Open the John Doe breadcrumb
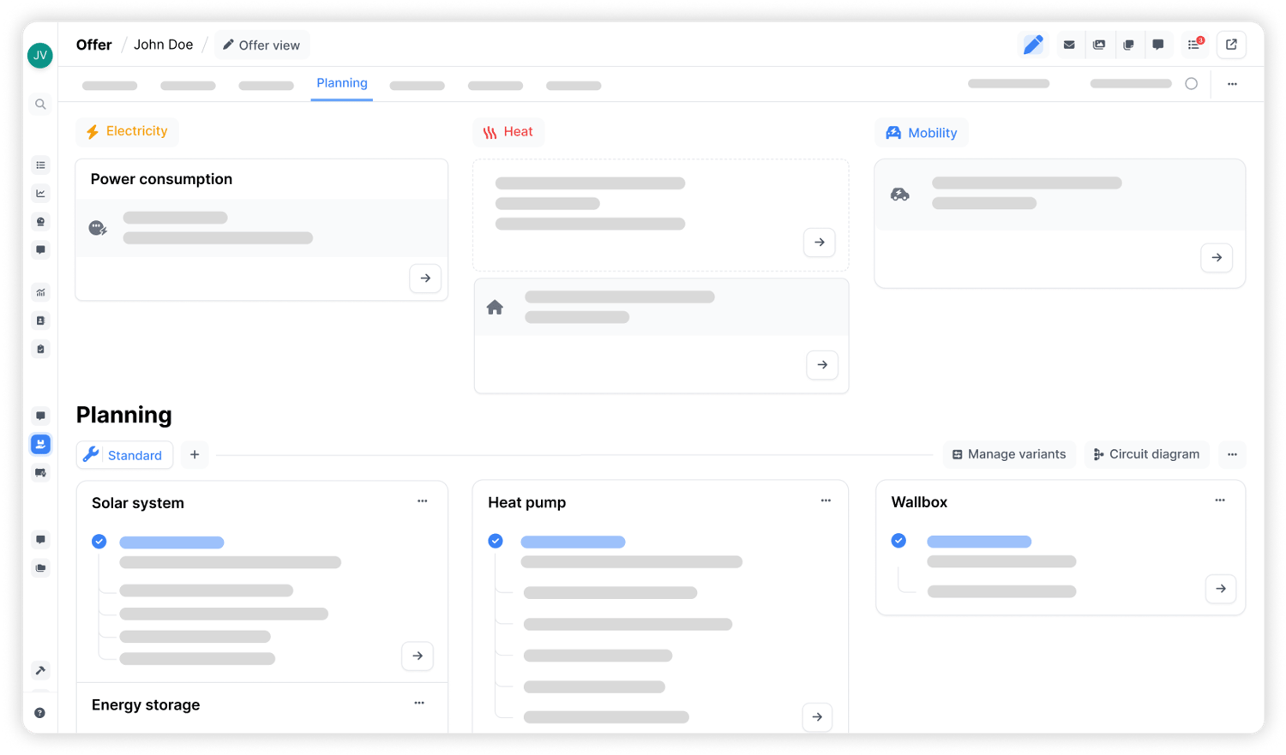1286x755 pixels. pos(163,45)
